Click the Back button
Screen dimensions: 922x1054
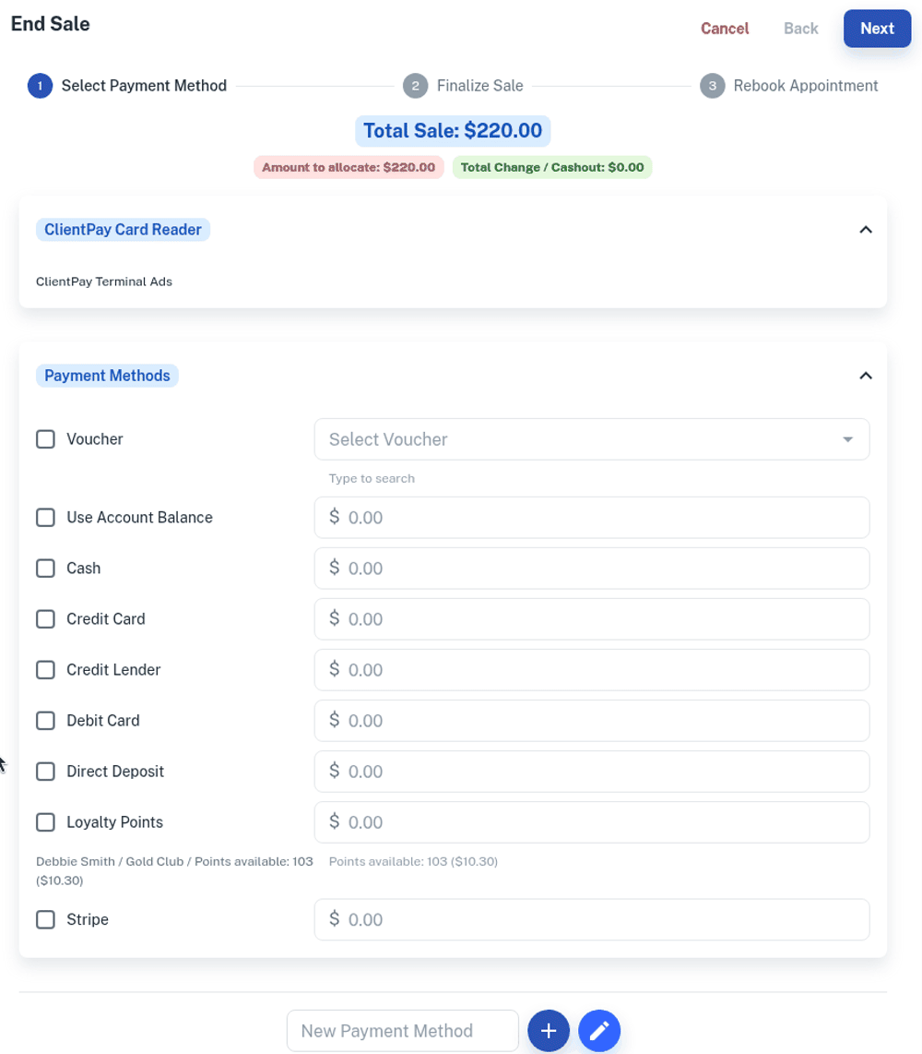click(800, 29)
